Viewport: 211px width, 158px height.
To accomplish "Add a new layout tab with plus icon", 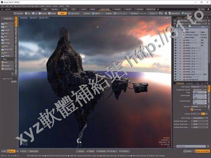I will coord(158,9).
